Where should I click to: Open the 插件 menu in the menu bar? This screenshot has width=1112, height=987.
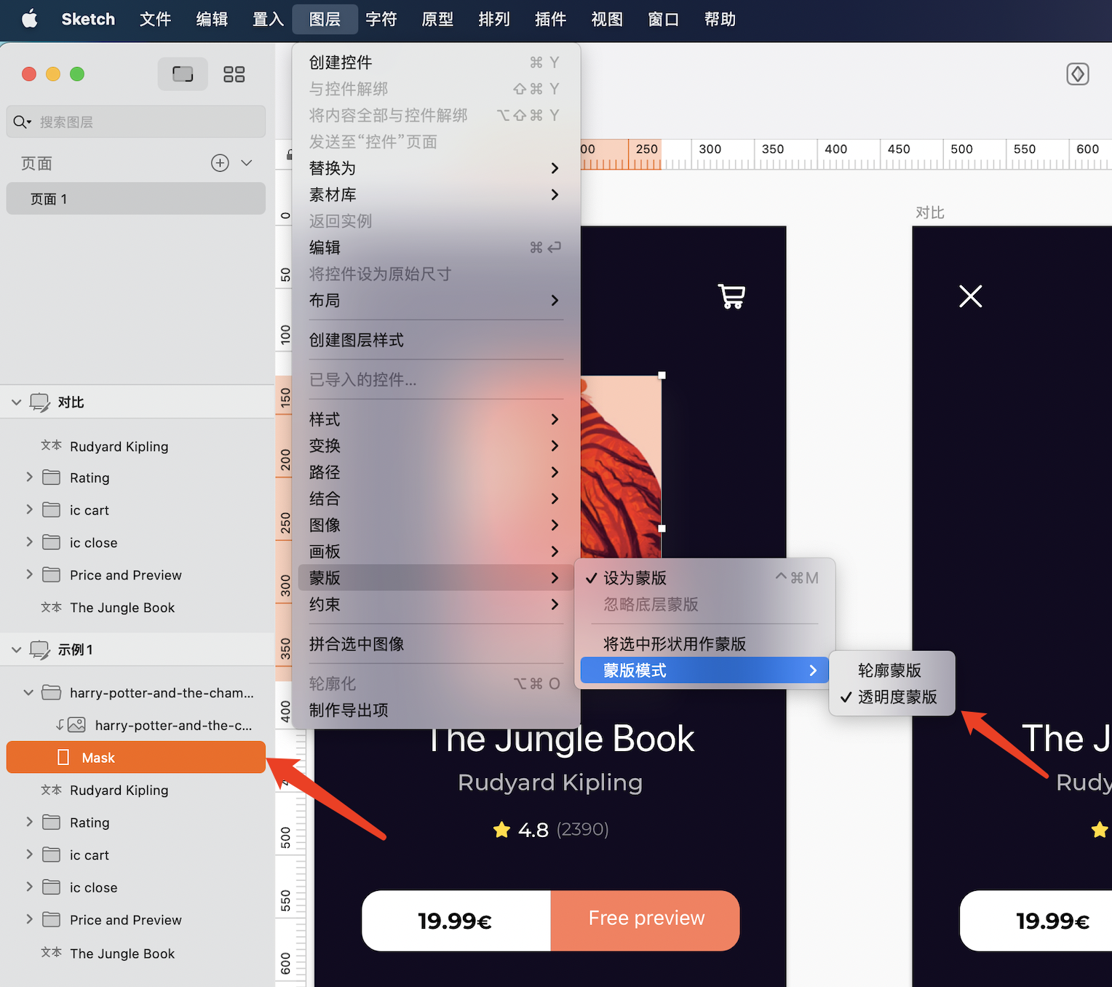550,19
